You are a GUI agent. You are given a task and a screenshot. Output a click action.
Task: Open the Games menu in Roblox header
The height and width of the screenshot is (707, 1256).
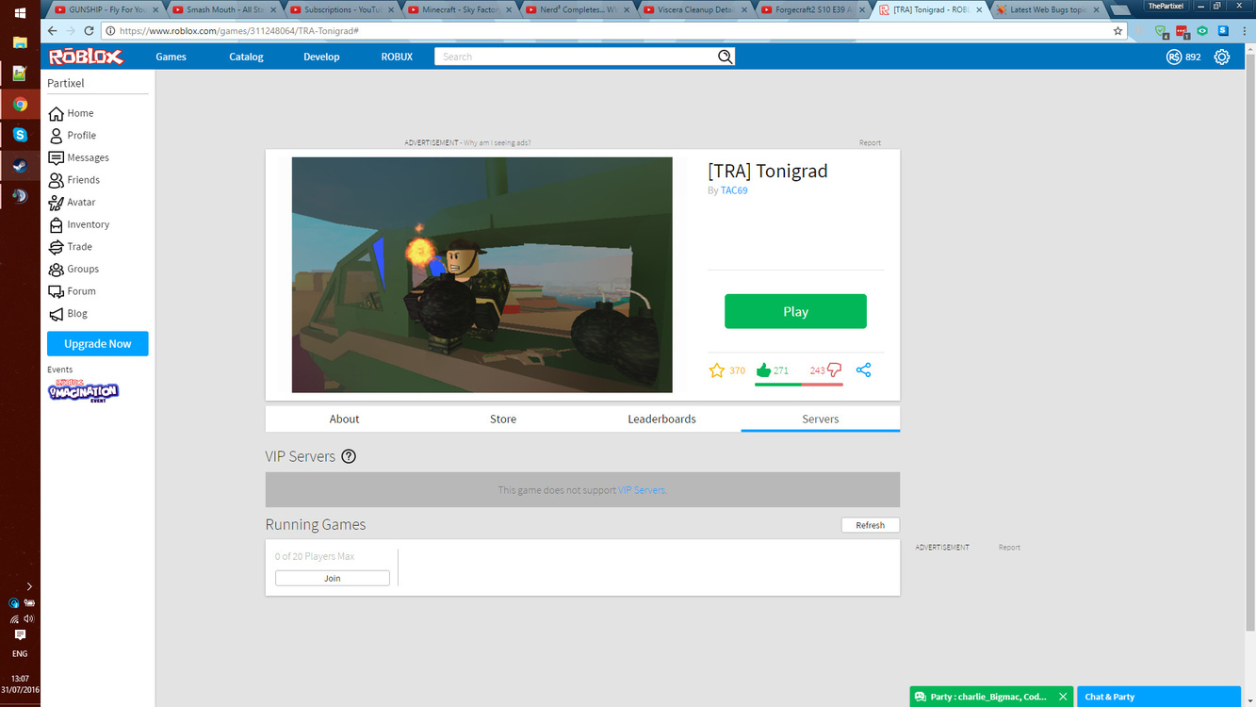171,57
